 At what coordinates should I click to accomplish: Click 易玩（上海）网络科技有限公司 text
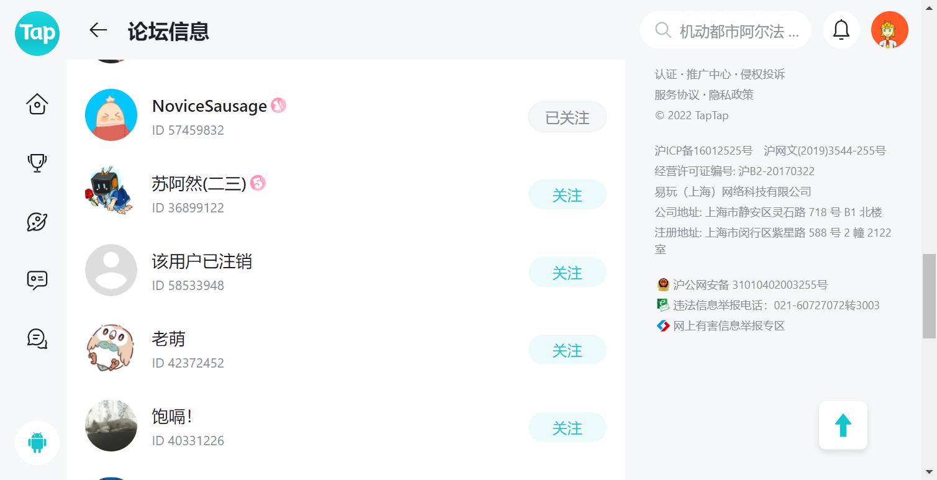733,191
